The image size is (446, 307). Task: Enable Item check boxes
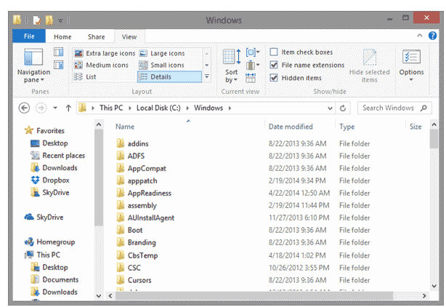(274, 52)
